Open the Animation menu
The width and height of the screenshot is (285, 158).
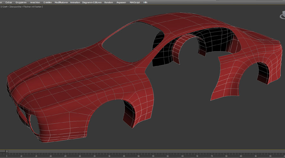(75, 2)
